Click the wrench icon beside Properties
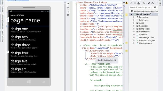Viewport: 163px width, 91px height. click(x=138, y=17)
